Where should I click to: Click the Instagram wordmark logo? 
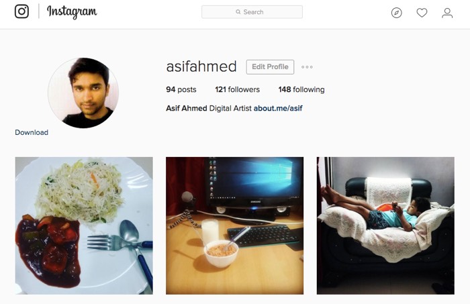[x=72, y=12]
